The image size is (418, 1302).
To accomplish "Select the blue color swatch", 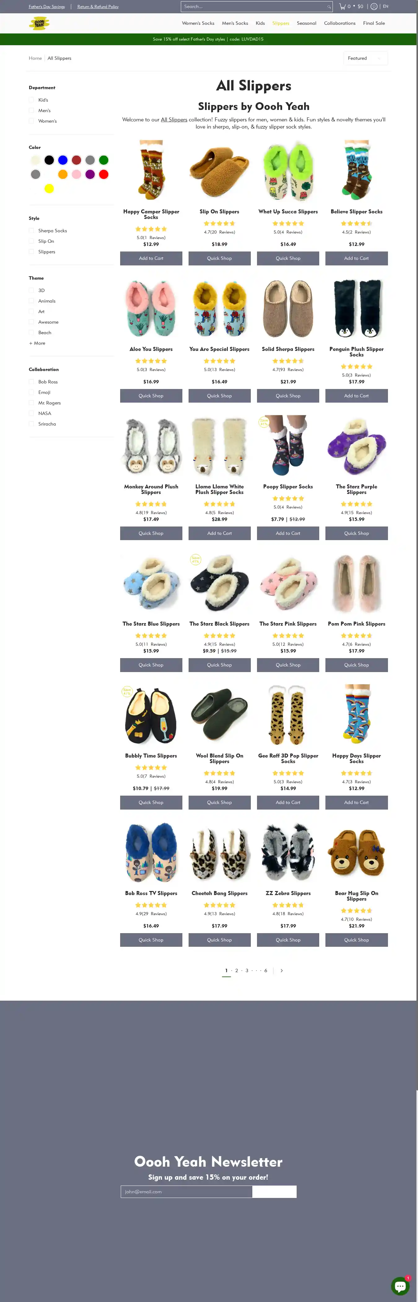I will click(63, 160).
